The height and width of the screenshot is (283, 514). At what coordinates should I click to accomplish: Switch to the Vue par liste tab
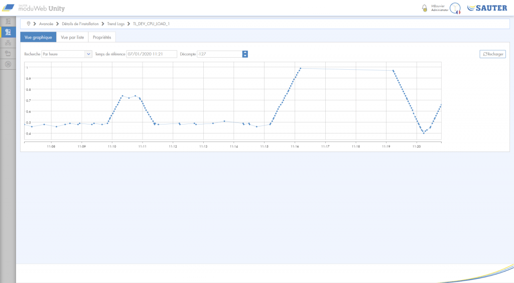tap(72, 38)
